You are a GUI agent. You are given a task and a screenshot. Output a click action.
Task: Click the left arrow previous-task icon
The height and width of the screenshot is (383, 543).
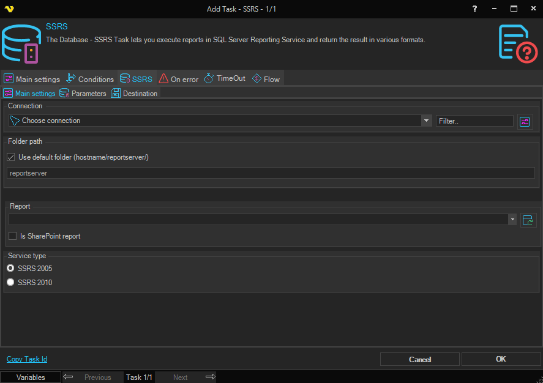(69, 377)
